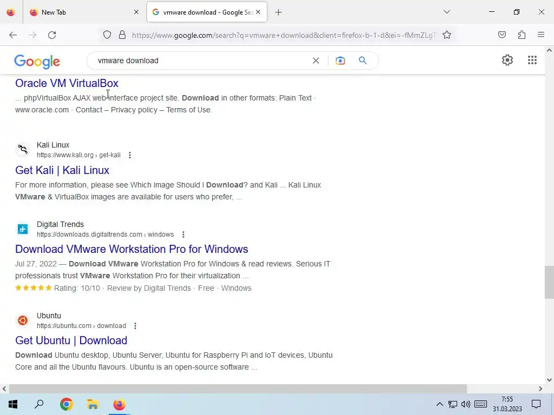Open Windows taskbar search

39,404
